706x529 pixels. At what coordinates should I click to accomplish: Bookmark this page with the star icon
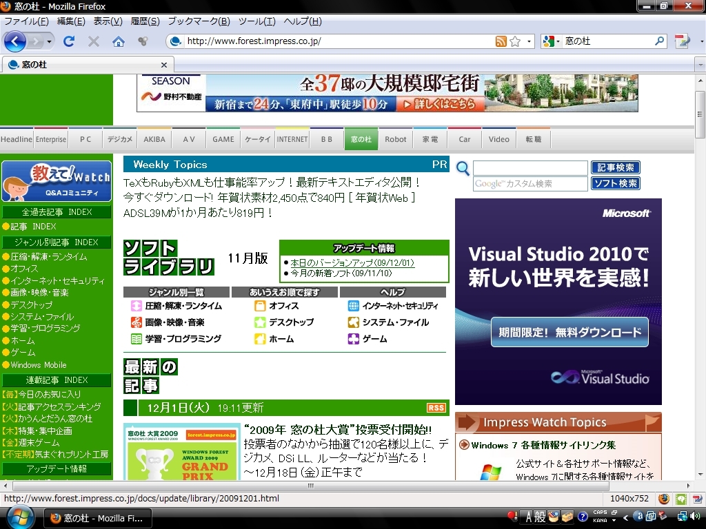pos(515,41)
